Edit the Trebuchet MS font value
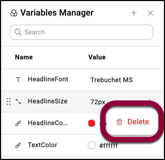Image resolution: width=165 pixels, height=160 pixels. pos(111,80)
